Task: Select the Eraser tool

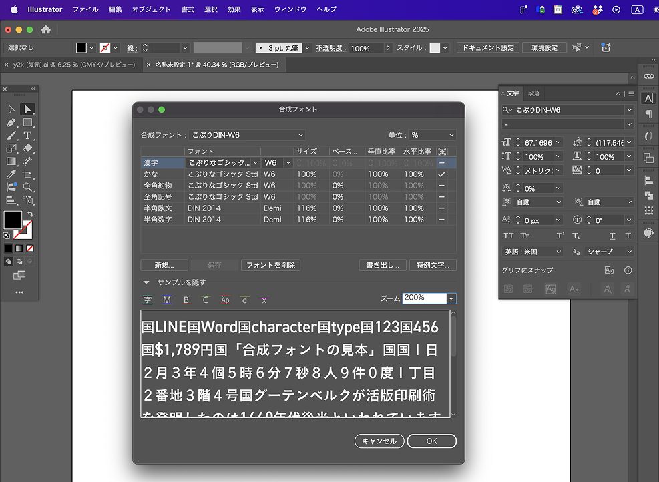Action: pos(28,148)
